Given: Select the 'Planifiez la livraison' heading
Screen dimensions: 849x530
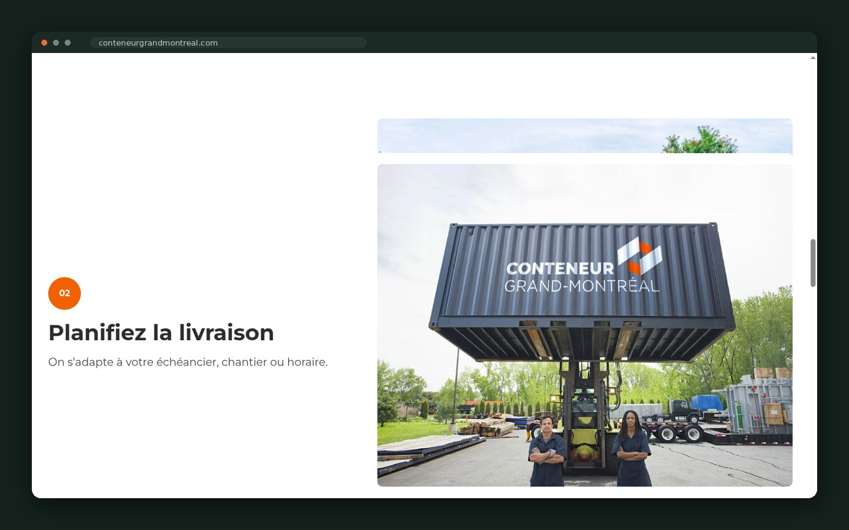Looking at the screenshot, I should pos(161,333).
